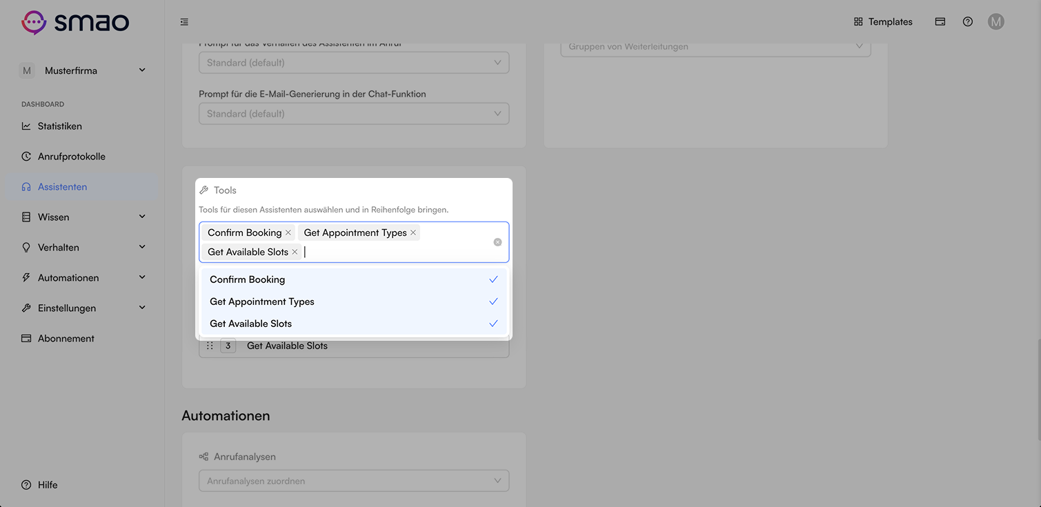Open the Prompt für Verhalten Standard dropdown
The width and height of the screenshot is (1041, 507).
[x=354, y=63]
